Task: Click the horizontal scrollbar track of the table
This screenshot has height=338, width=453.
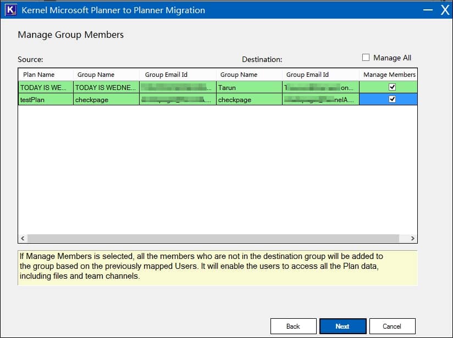Action: tap(213, 238)
